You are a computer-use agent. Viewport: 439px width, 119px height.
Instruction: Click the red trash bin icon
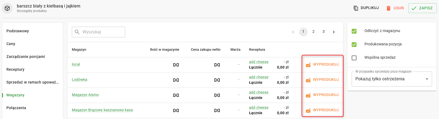389,8
